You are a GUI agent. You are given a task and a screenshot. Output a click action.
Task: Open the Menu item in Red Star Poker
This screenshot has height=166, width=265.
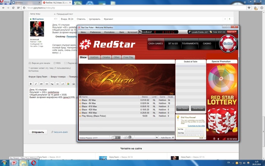click(83, 32)
